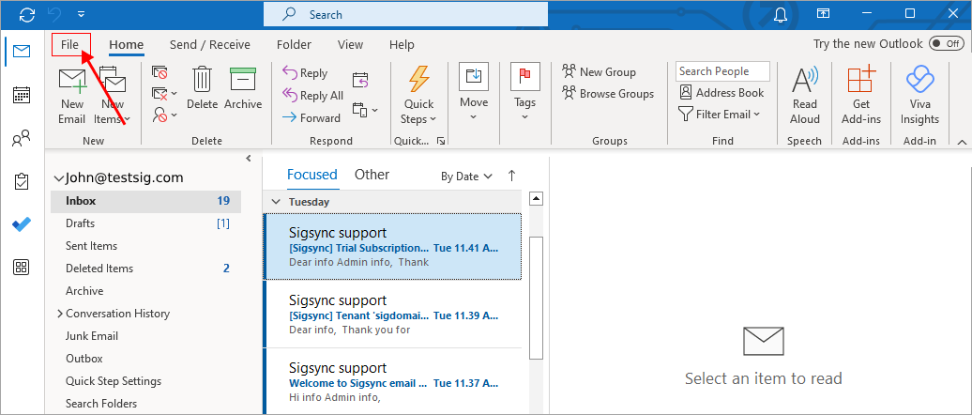Toggle the Try the new Outlook switch
972x415 pixels.
(945, 44)
